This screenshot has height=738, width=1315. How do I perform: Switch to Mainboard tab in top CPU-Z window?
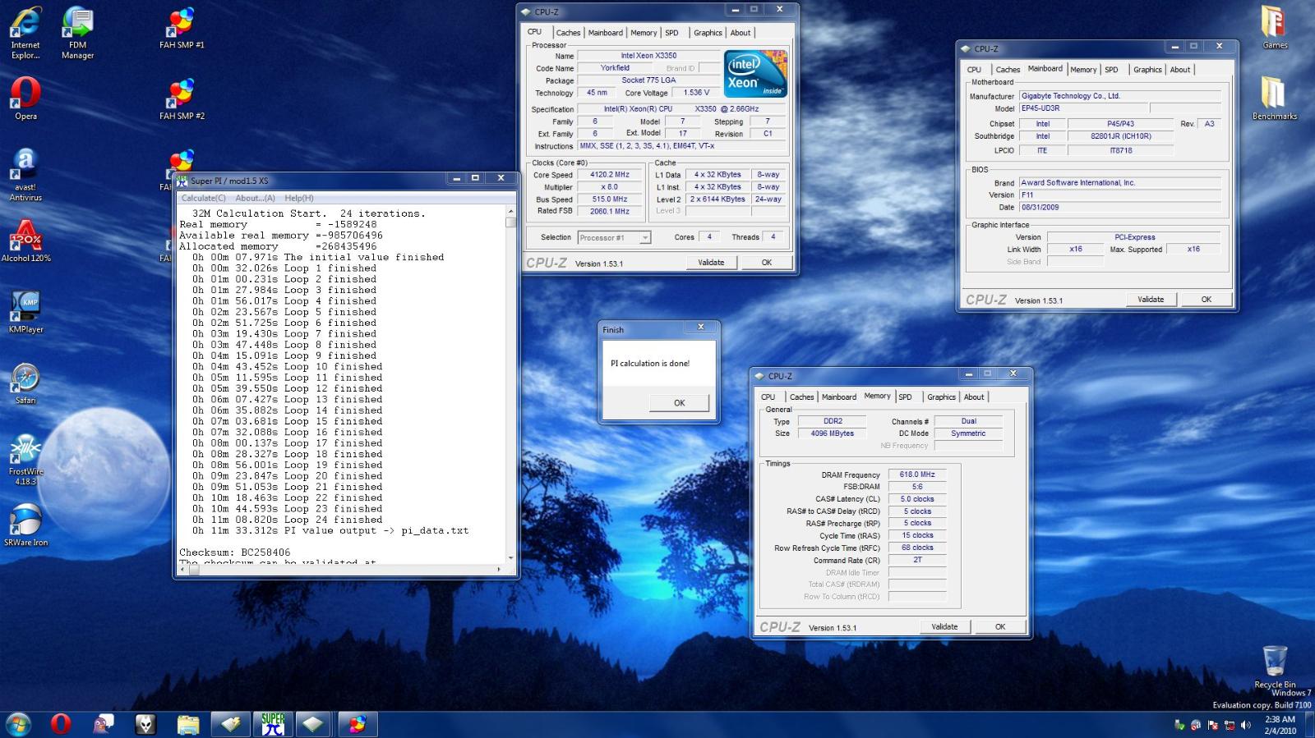point(605,33)
